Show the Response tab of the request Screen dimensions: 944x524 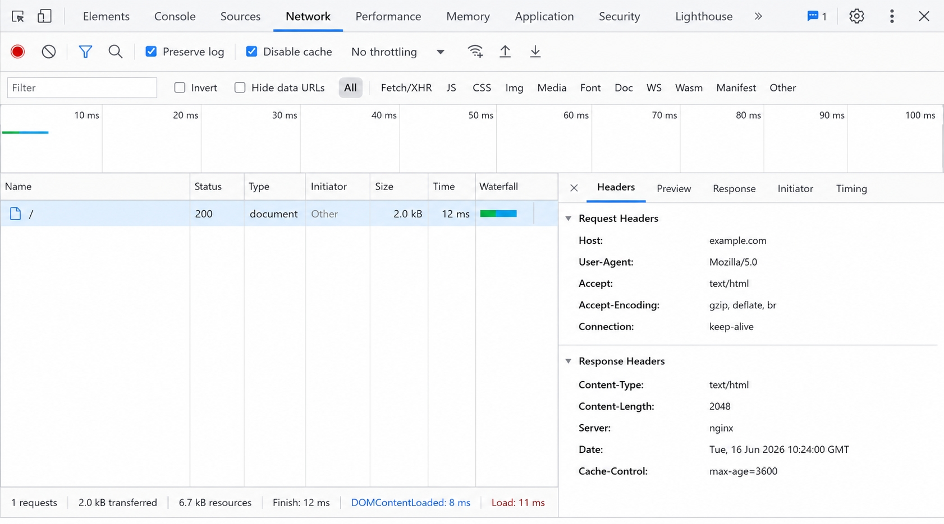click(x=734, y=188)
